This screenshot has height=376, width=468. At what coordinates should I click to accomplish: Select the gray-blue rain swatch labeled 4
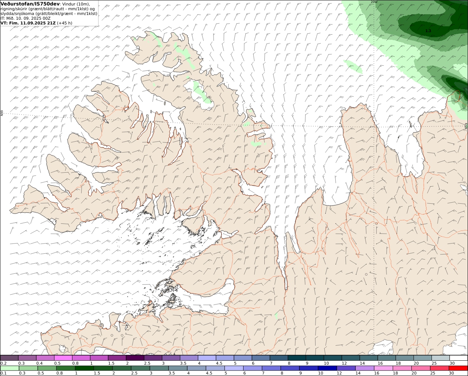pos(197,368)
